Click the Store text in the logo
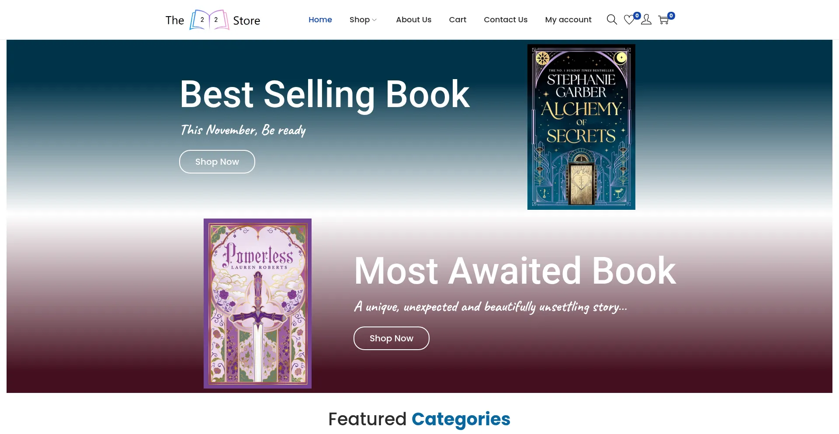 point(246,21)
